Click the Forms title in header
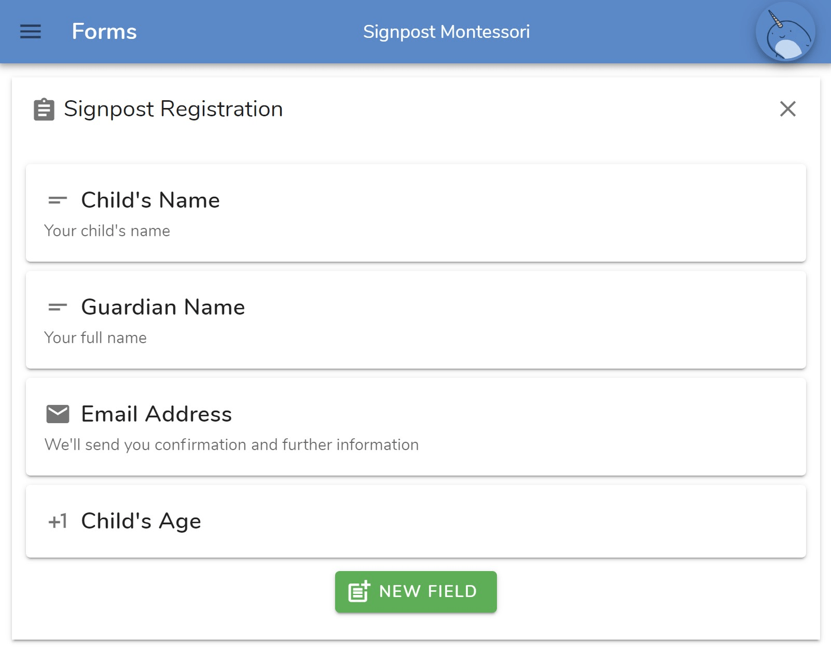The width and height of the screenshot is (831, 664). point(104,32)
